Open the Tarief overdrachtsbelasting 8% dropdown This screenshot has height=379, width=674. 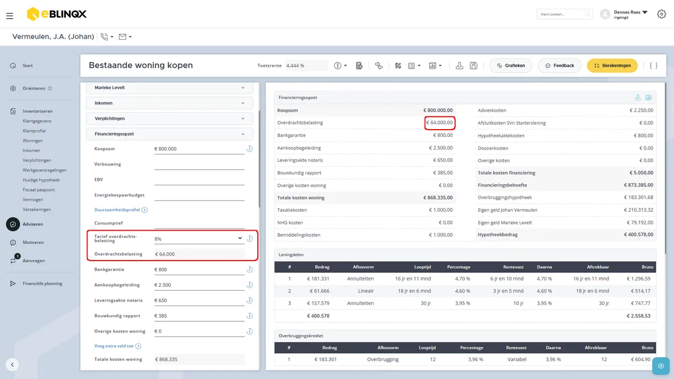199,239
